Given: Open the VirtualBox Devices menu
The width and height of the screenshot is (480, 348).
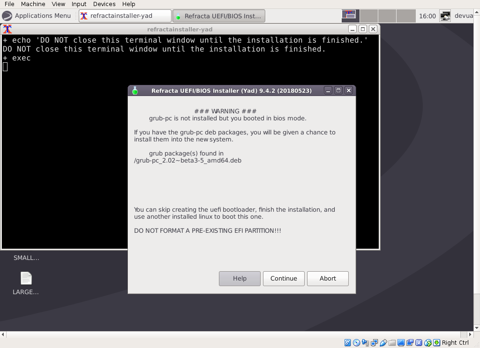Looking at the screenshot, I should 104,4.
